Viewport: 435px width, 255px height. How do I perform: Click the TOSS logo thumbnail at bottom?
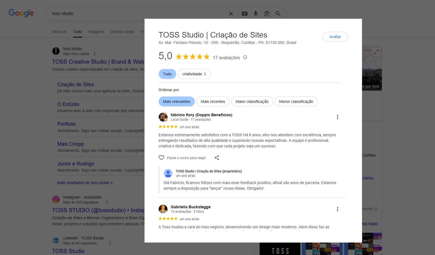pos(280,249)
